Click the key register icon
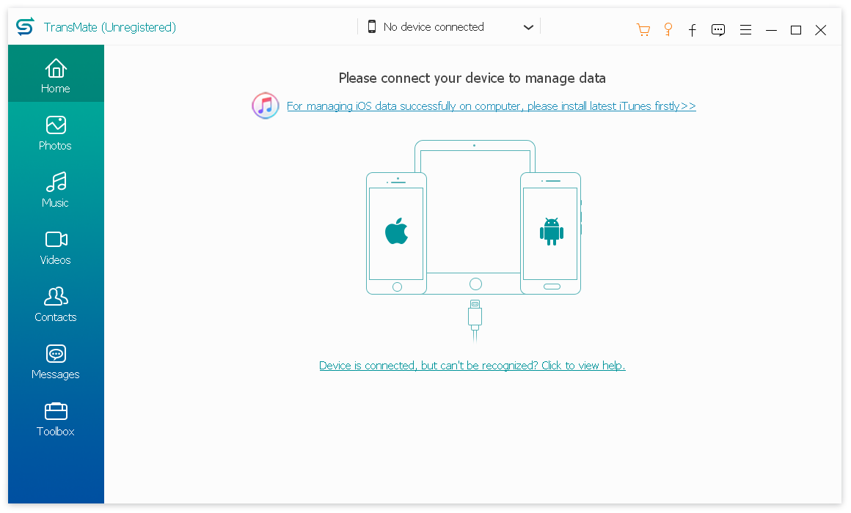 [x=668, y=29]
